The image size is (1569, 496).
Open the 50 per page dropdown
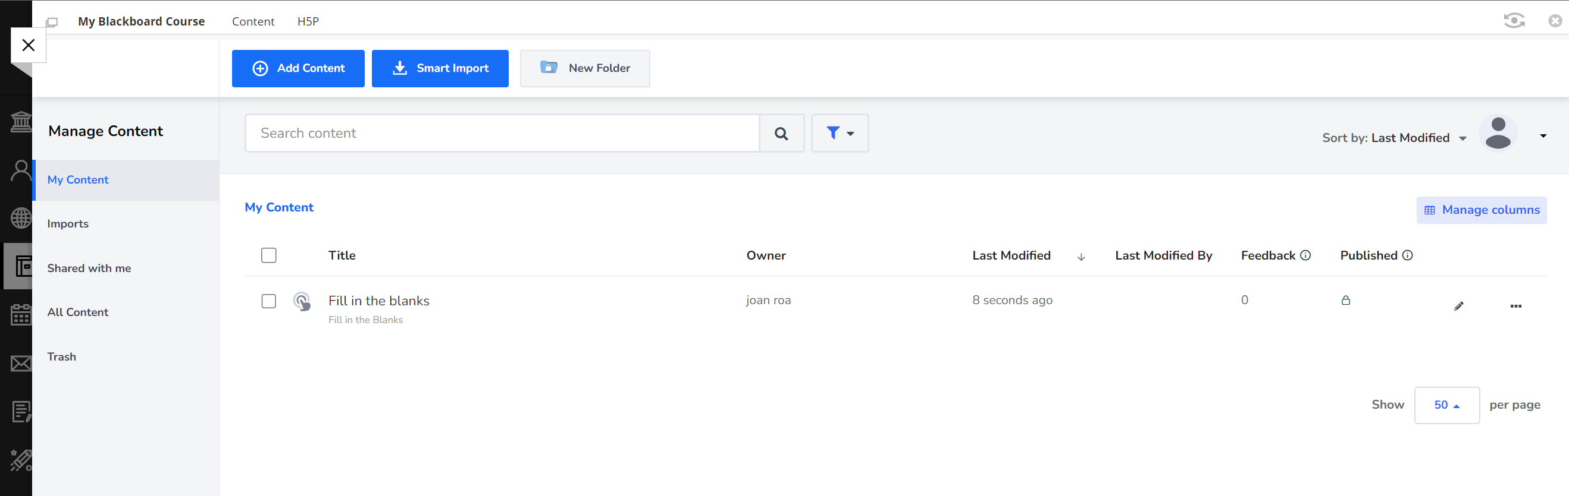click(1446, 405)
